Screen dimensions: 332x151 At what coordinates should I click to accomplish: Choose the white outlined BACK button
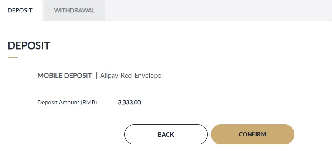click(166, 134)
